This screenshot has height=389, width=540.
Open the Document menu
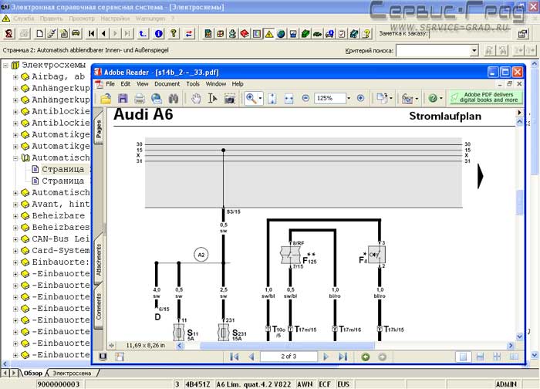167,83
